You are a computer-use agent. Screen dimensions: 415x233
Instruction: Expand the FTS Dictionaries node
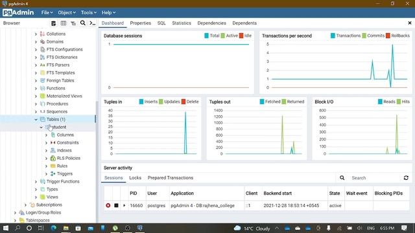tap(36, 57)
